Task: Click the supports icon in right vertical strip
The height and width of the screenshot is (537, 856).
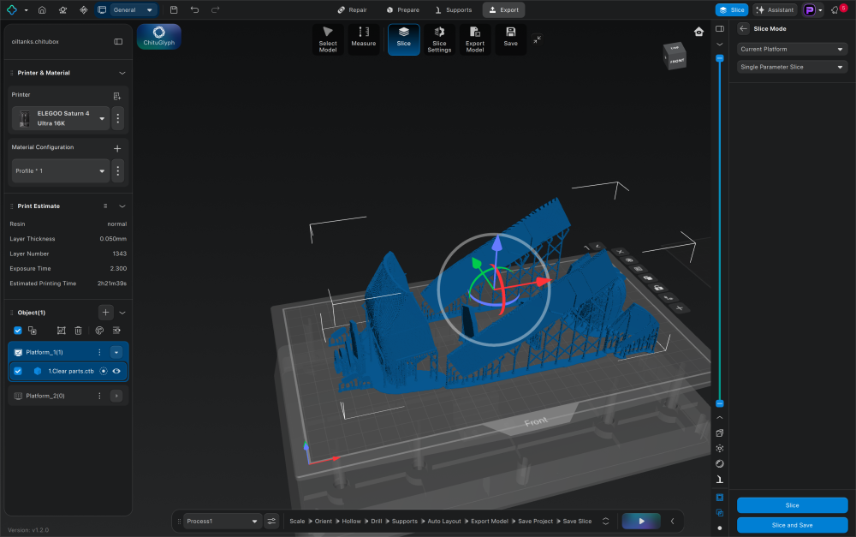Action: (x=720, y=479)
